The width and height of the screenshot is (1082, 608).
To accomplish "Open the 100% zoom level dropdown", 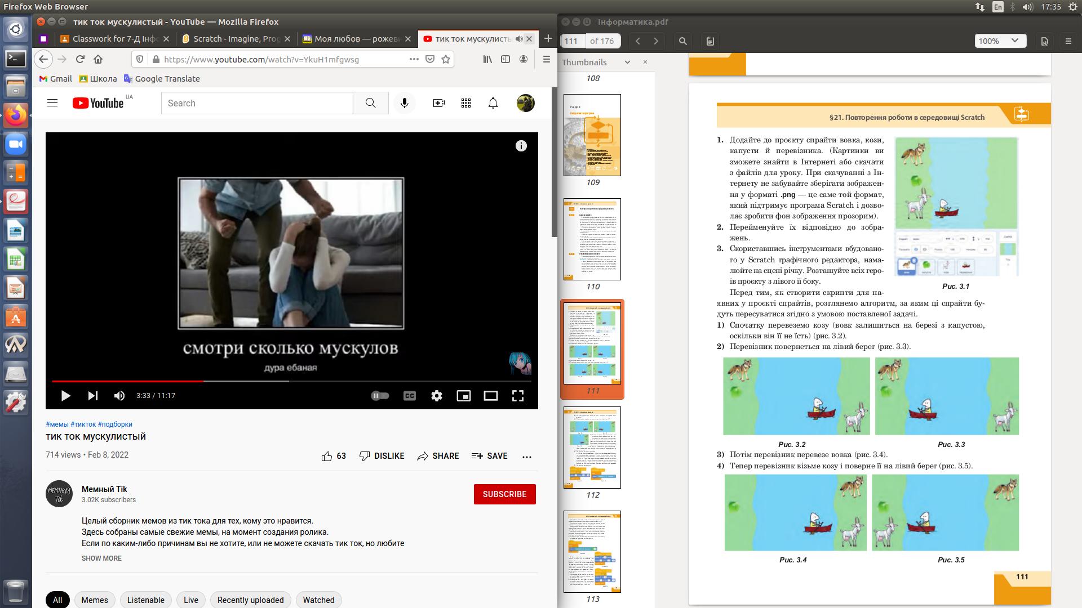I will (1000, 41).
